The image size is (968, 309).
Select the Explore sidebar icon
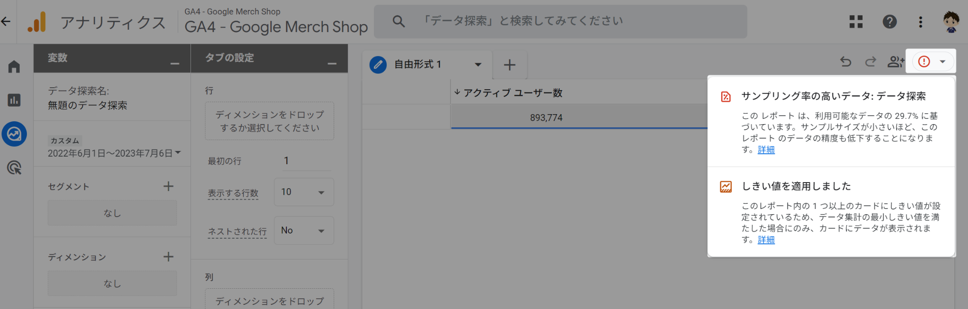[14, 134]
